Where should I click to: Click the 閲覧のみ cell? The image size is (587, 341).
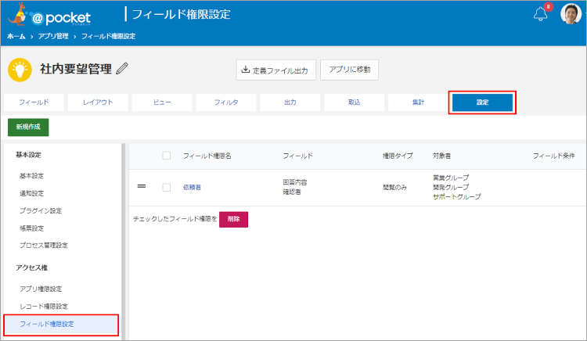pyautogui.click(x=394, y=188)
